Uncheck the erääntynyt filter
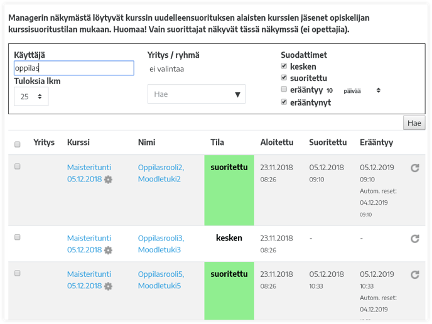 284,102
